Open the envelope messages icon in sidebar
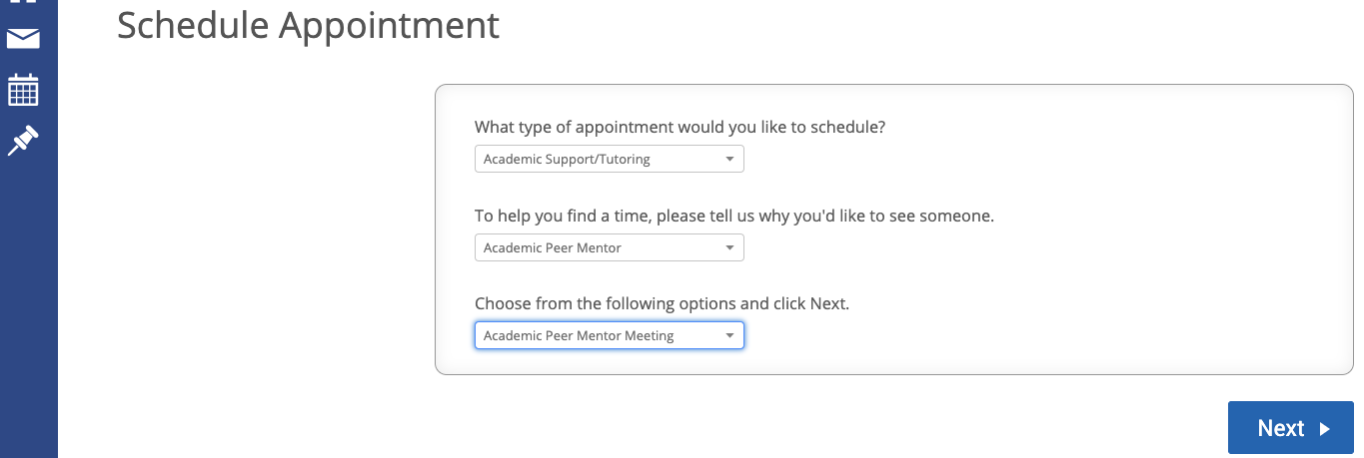 [x=23, y=39]
